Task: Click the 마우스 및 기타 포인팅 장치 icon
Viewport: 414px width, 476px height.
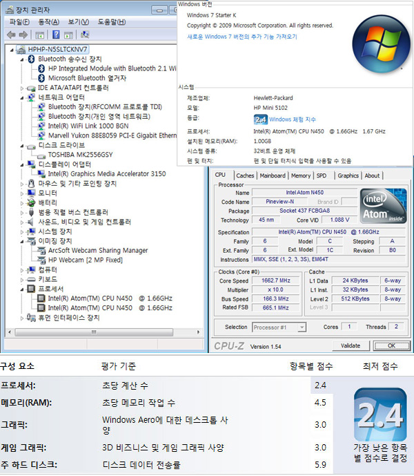Action: pyautogui.click(x=31, y=183)
